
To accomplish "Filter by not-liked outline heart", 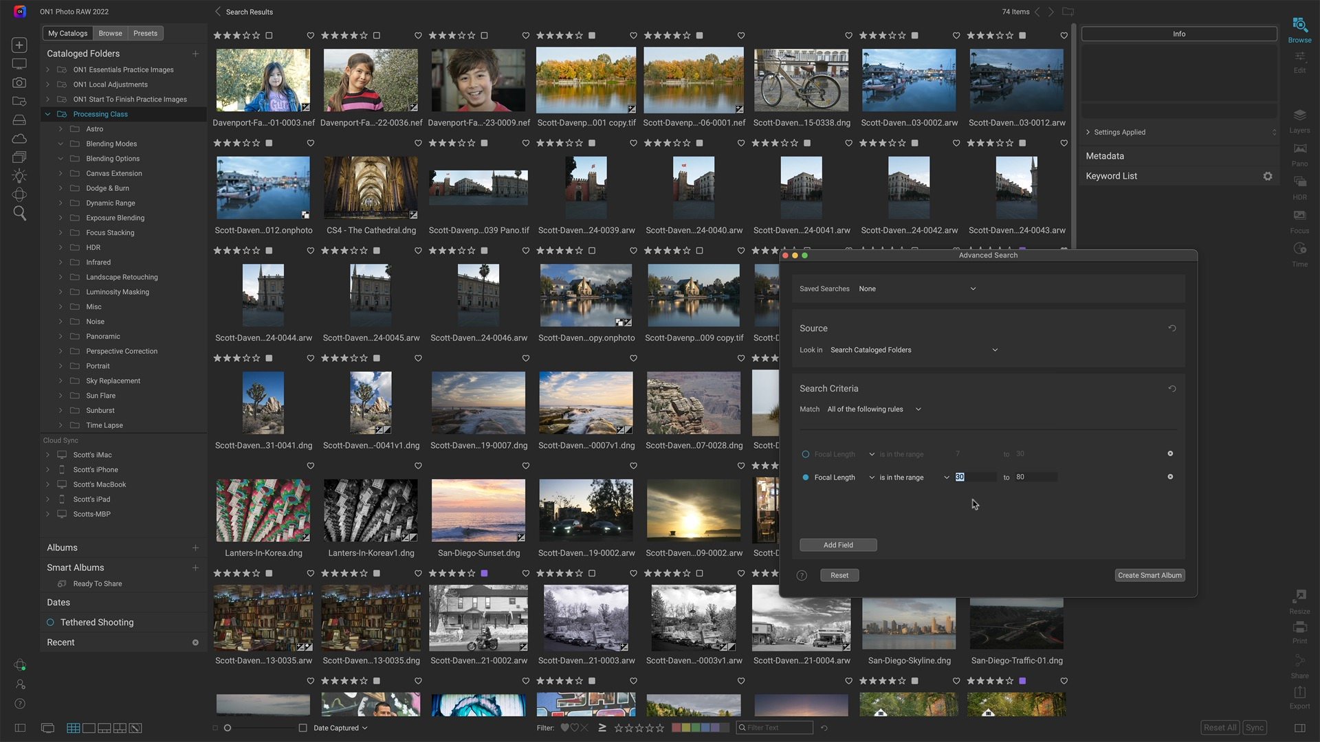I will pyautogui.click(x=575, y=728).
